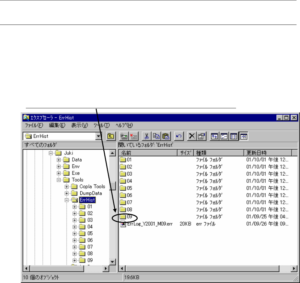Minimize the Explorer window
The width and height of the screenshot is (300, 283).
pyautogui.click(x=280, y=118)
